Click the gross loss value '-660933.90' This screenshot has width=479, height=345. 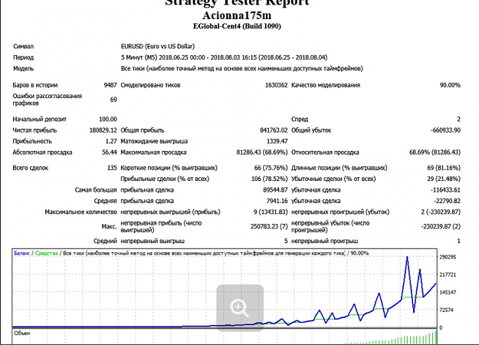(x=445, y=130)
